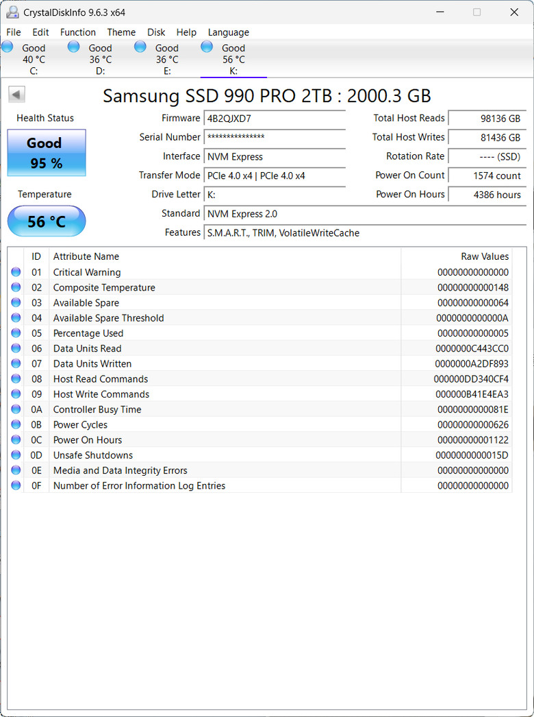The height and width of the screenshot is (717, 534).
Task: Click raw value 0000000000081E
Action: [473, 410]
